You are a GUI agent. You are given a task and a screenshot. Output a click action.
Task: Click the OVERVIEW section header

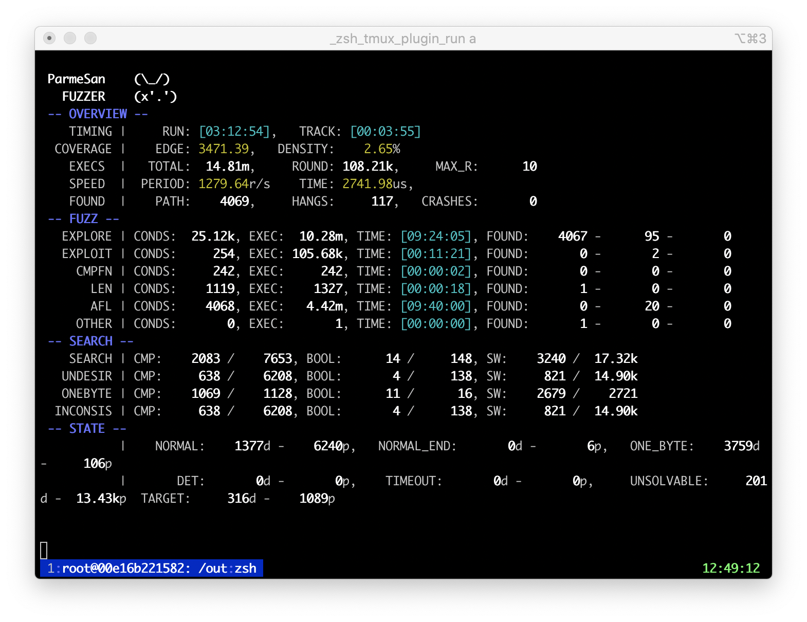(98, 114)
